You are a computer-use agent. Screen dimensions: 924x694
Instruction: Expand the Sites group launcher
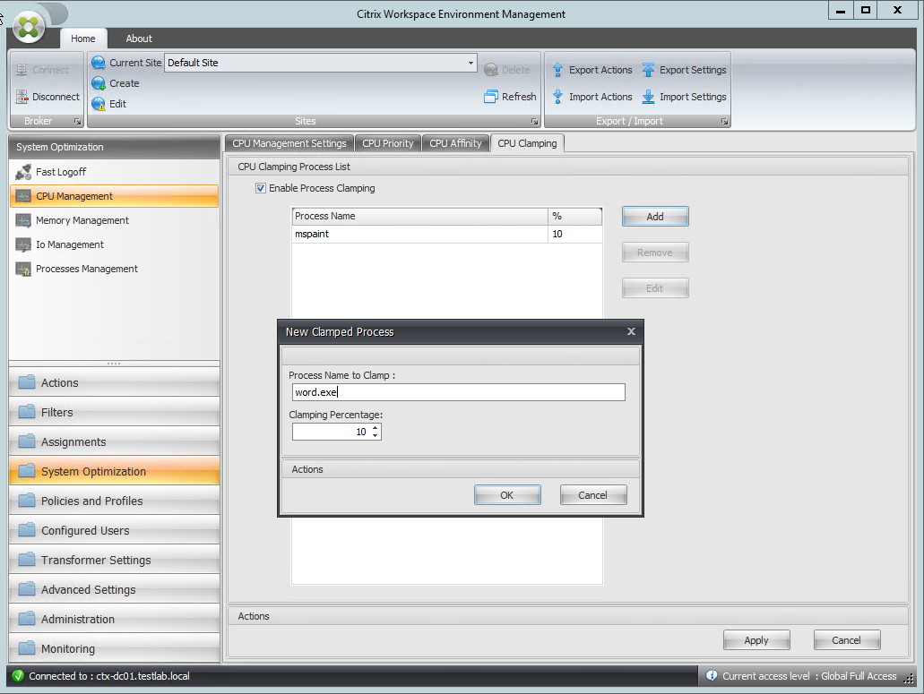point(534,122)
